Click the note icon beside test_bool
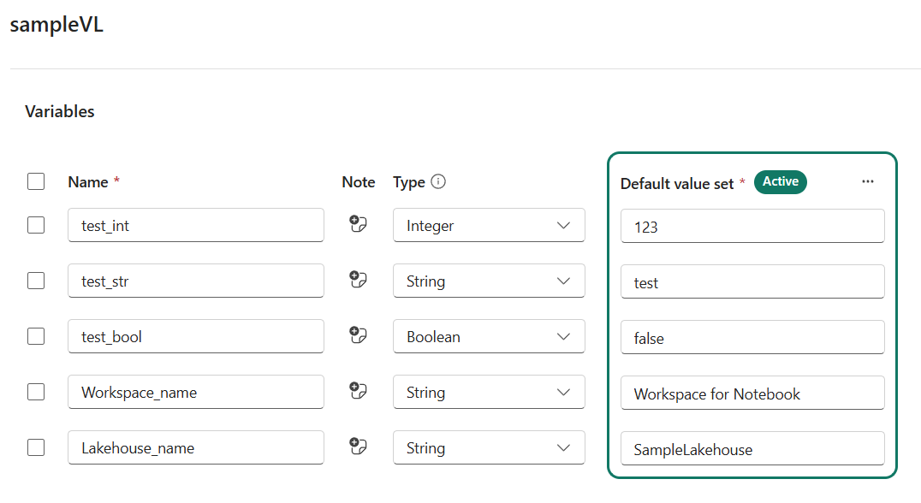 [x=359, y=336]
